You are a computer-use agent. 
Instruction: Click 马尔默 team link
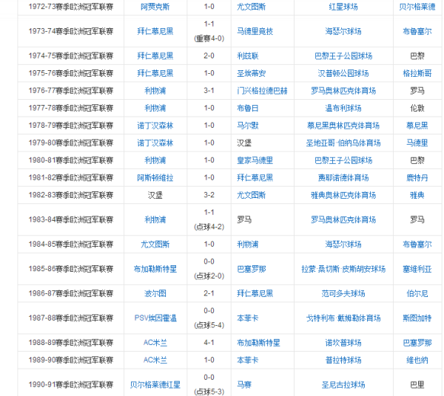[x=248, y=126]
